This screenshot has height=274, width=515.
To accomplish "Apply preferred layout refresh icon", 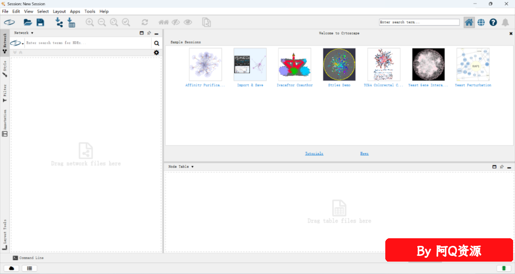I will point(144,22).
